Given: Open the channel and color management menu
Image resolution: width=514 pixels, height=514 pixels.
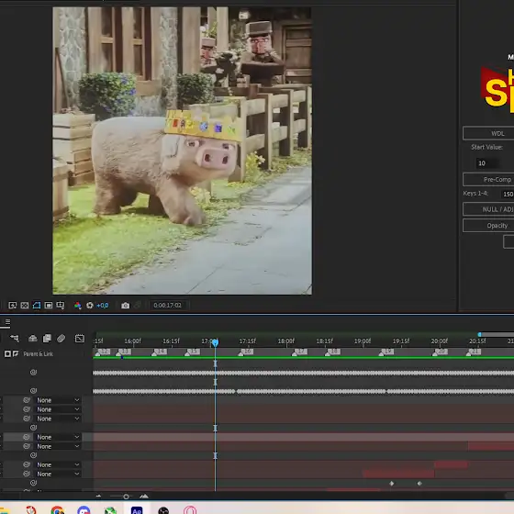Looking at the screenshot, I should 78,305.
